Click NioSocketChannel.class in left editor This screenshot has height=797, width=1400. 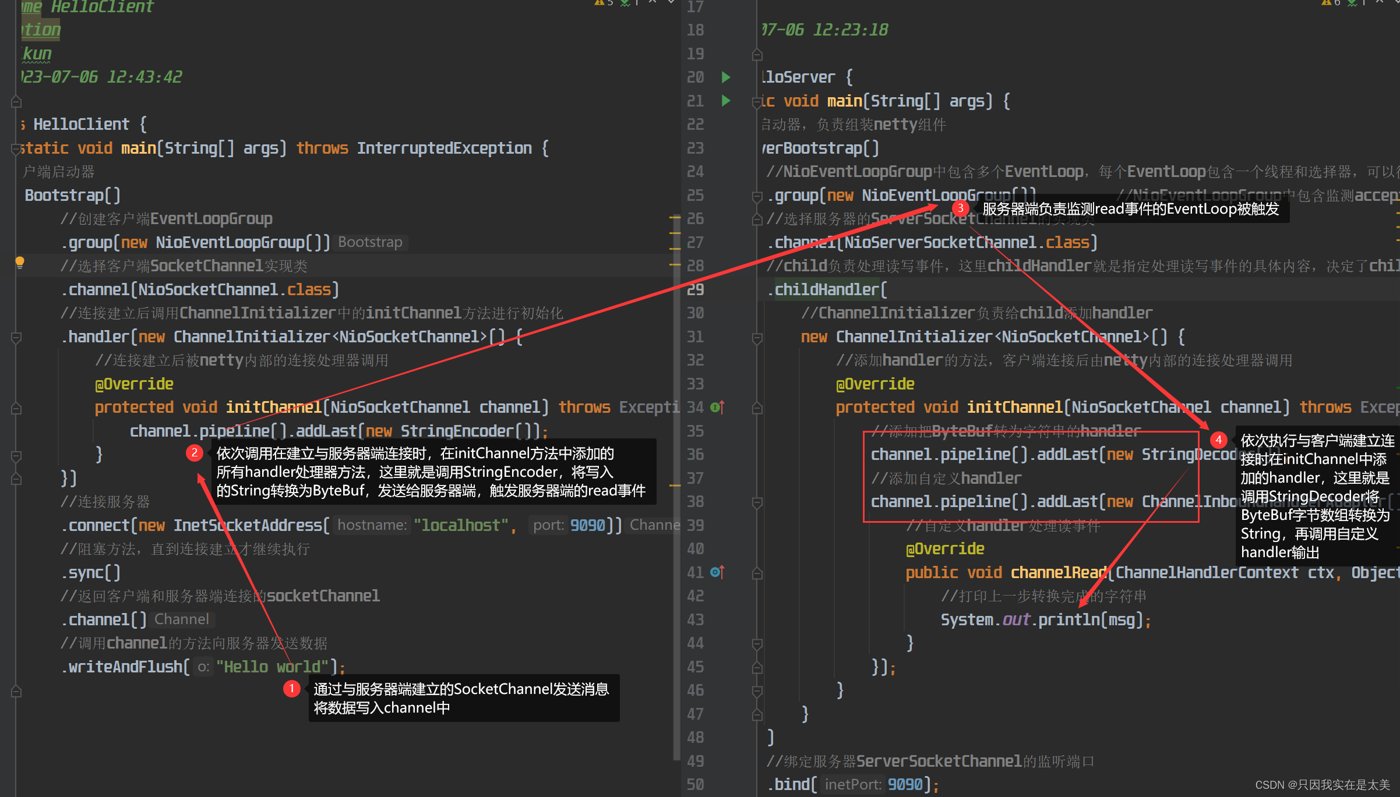(234, 289)
